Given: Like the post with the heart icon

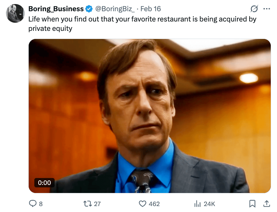Looking at the screenshot, I should [143, 204].
